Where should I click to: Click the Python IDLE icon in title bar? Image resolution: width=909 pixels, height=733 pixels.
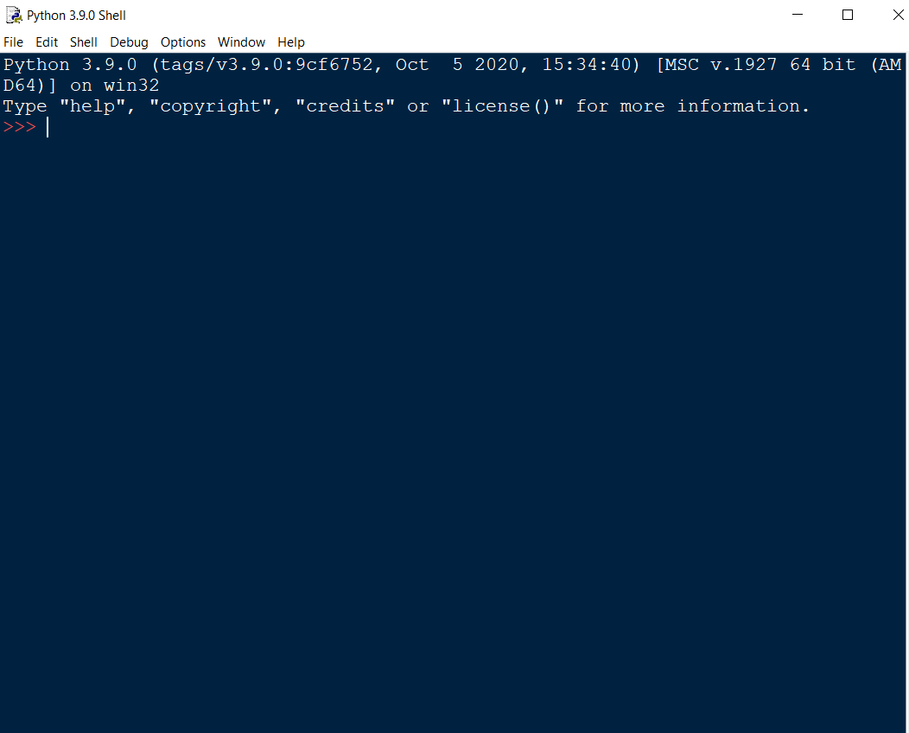14,15
